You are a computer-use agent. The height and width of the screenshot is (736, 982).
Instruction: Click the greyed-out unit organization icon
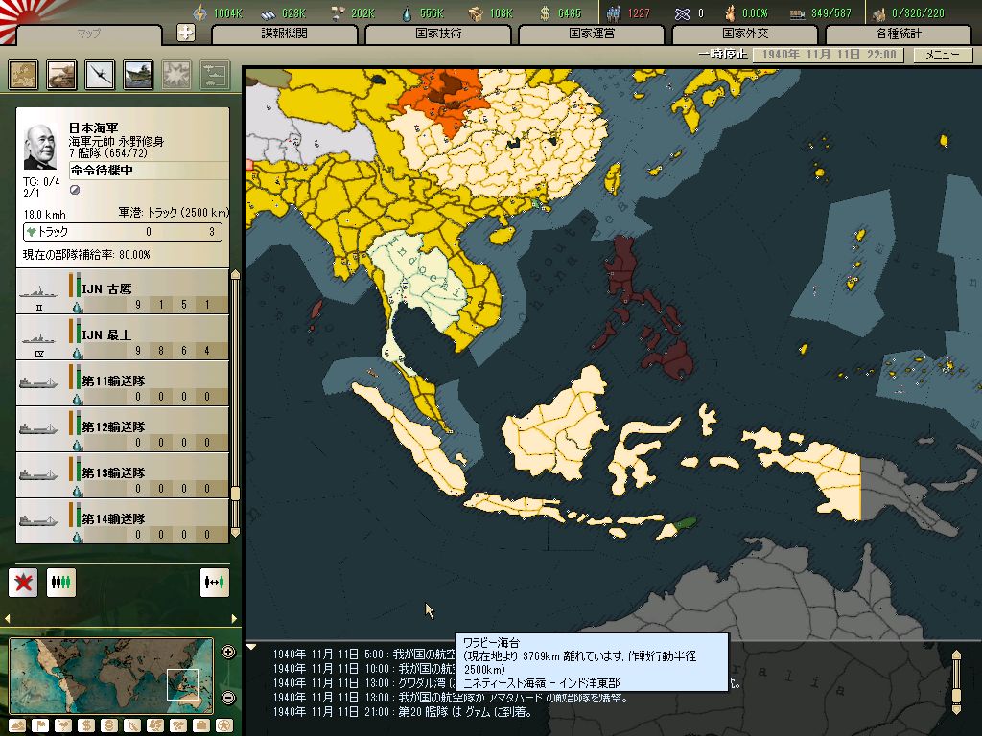(215, 75)
